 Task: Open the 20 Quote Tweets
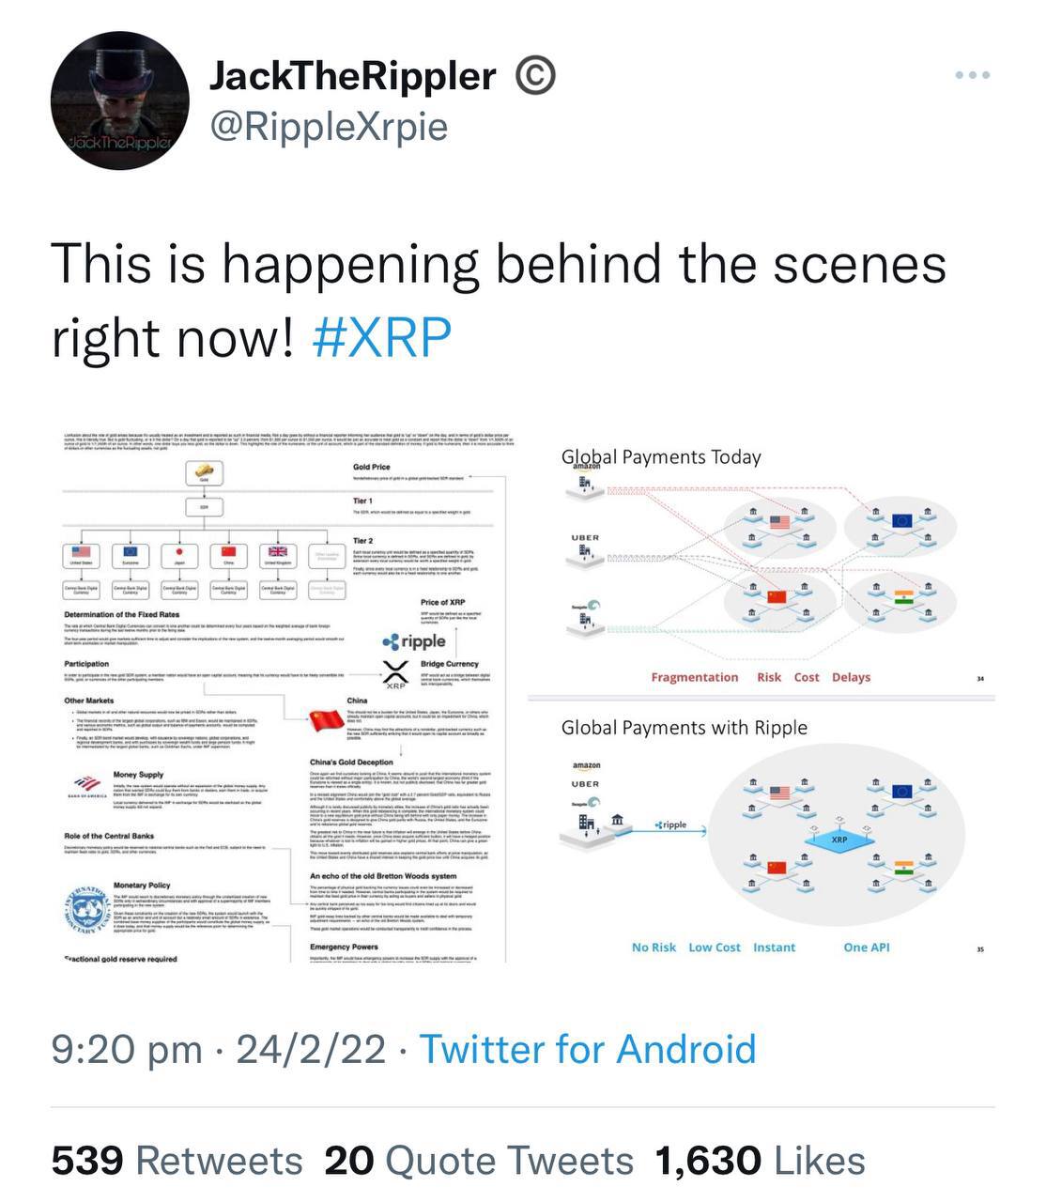coord(479,1160)
